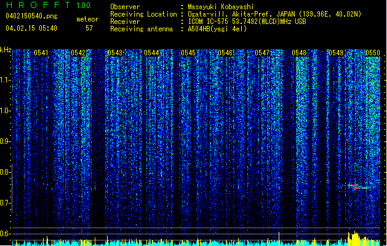Screen dimensions: 387x246
Task: Click Ogata-vill. Akita-Pref. JAPAN location text
Action: pyautogui.click(x=274, y=14)
